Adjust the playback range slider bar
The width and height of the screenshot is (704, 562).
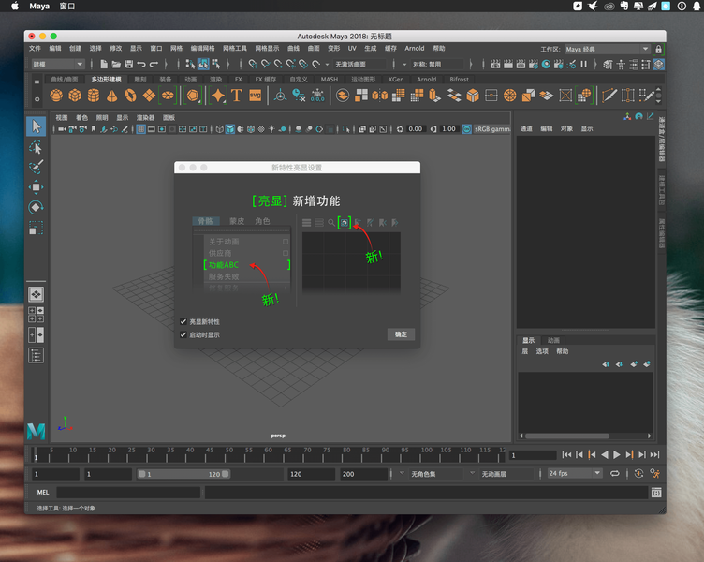click(x=183, y=474)
